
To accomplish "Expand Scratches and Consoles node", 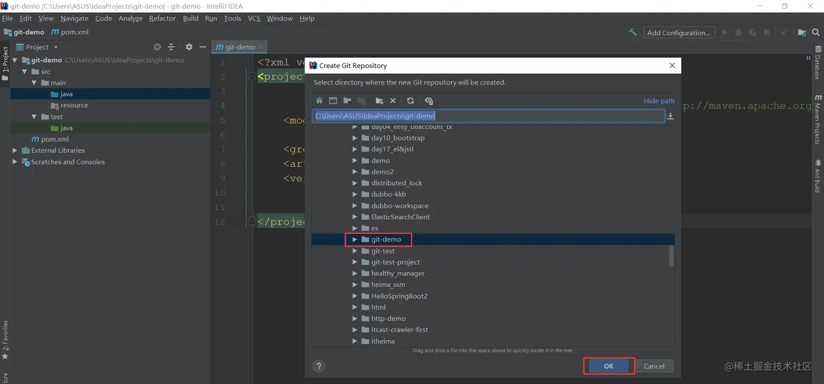I will 15,162.
